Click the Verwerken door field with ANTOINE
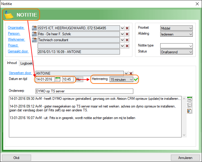 (80, 73)
